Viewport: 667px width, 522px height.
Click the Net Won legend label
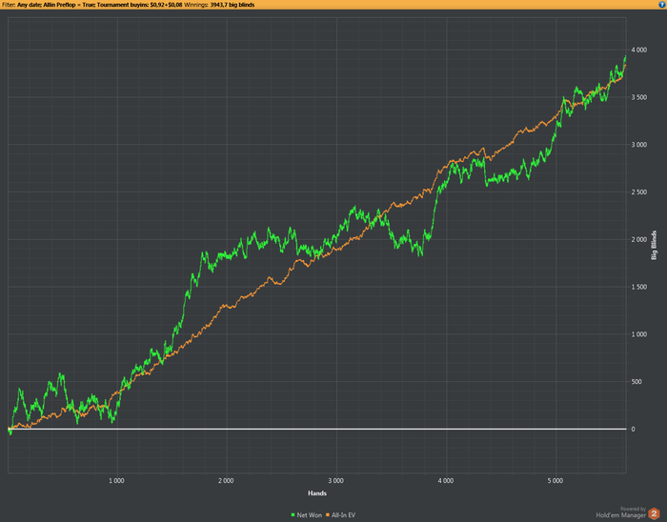coord(310,514)
